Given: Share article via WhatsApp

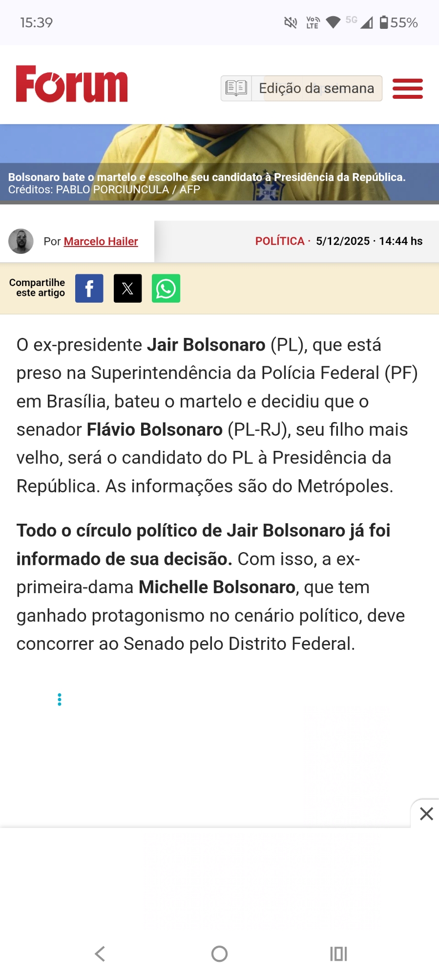Looking at the screenshot, I should [x=166, y=289].
